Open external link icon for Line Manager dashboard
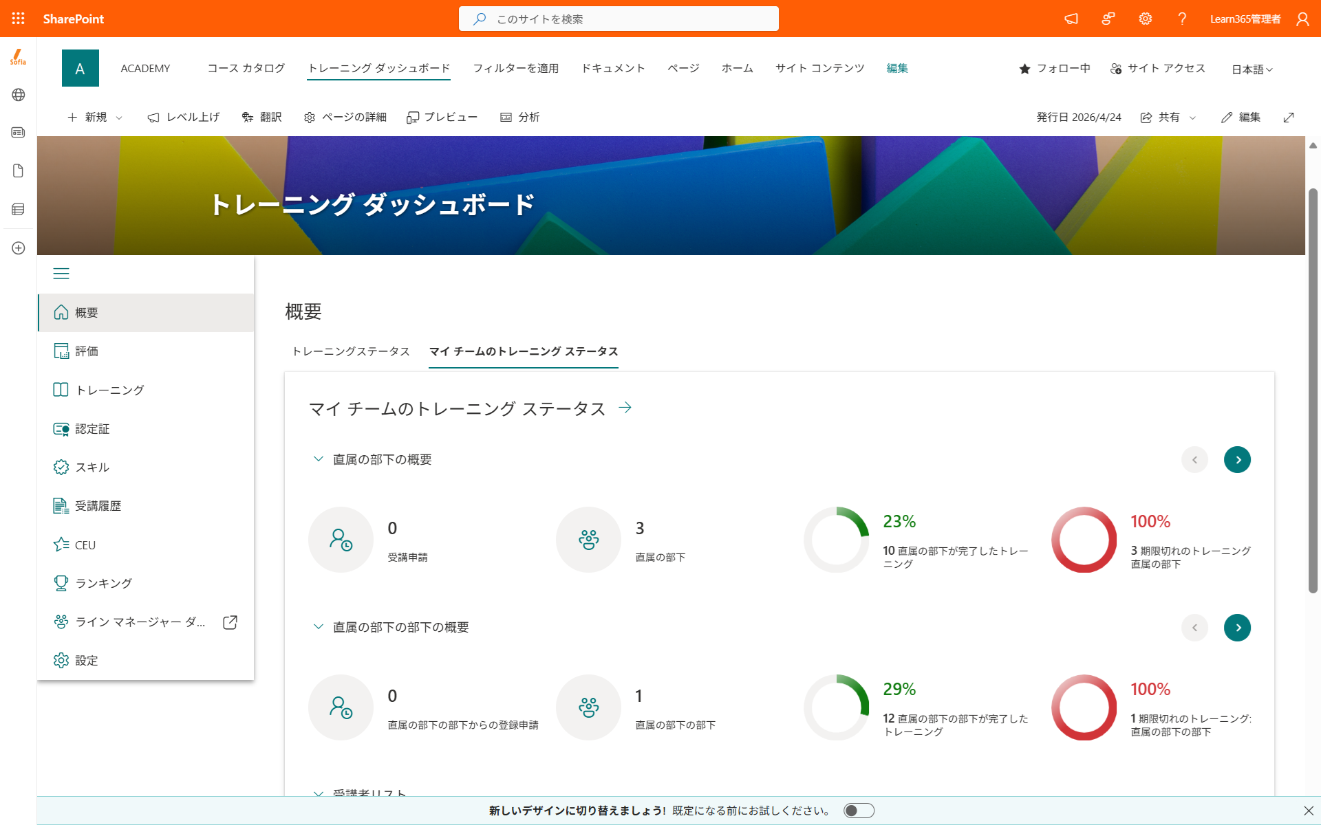 [230, 622]
